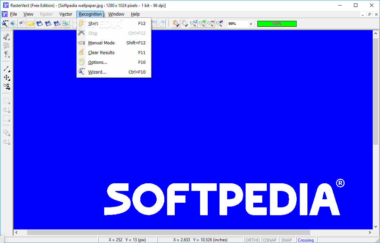Select the Line drawing tool
The image size is (380, 243).
point(7,69)
